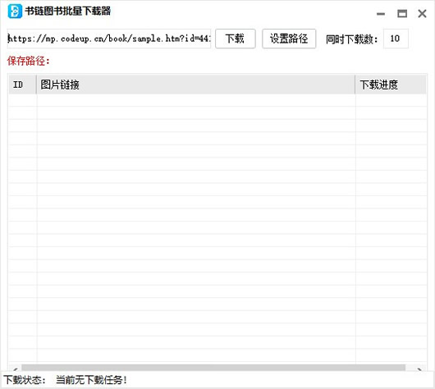Click the 保存路径 label

click(x=28, y=61)
